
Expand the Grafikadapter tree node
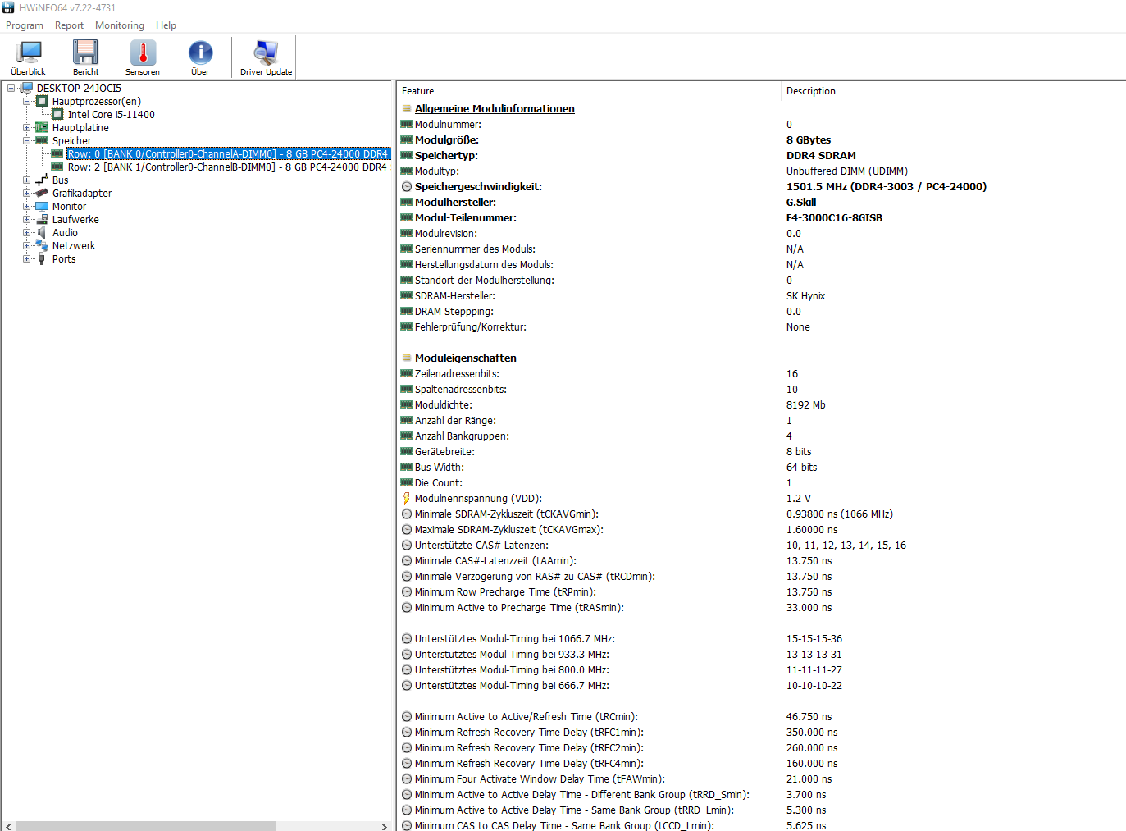(27, 193)
